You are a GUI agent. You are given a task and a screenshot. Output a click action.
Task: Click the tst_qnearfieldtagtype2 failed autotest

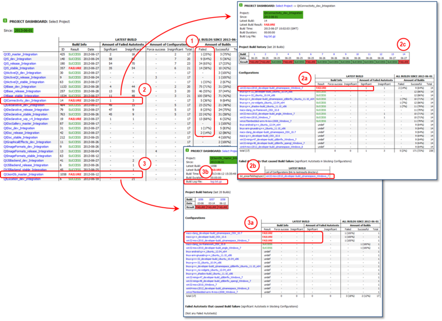[x=250, y=176]
